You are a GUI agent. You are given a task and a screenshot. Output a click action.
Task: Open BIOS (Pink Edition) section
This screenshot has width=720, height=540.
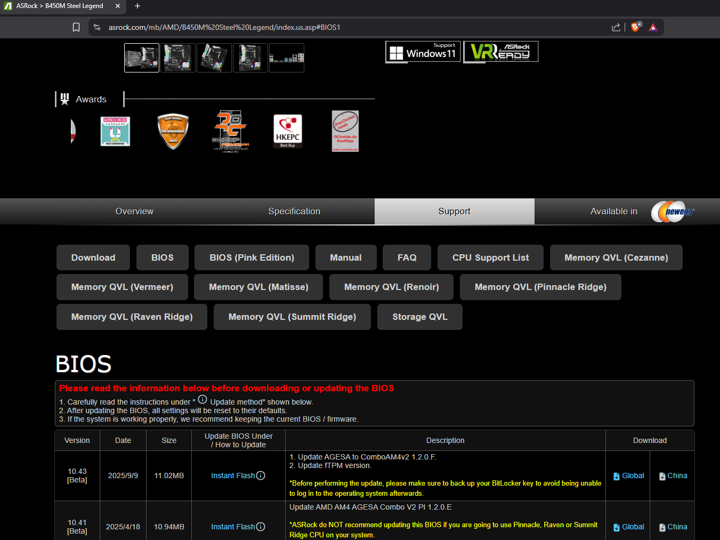click(x=252, y=257)
